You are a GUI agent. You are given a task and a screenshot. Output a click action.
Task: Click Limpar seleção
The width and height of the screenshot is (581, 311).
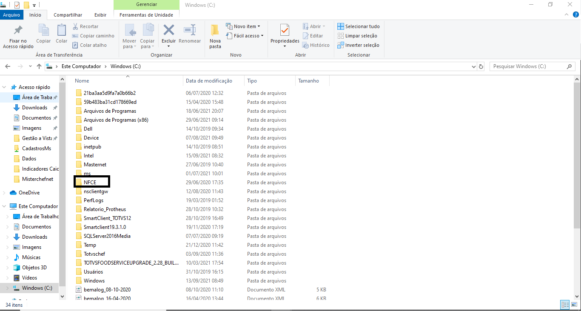(x=357, y=36)
